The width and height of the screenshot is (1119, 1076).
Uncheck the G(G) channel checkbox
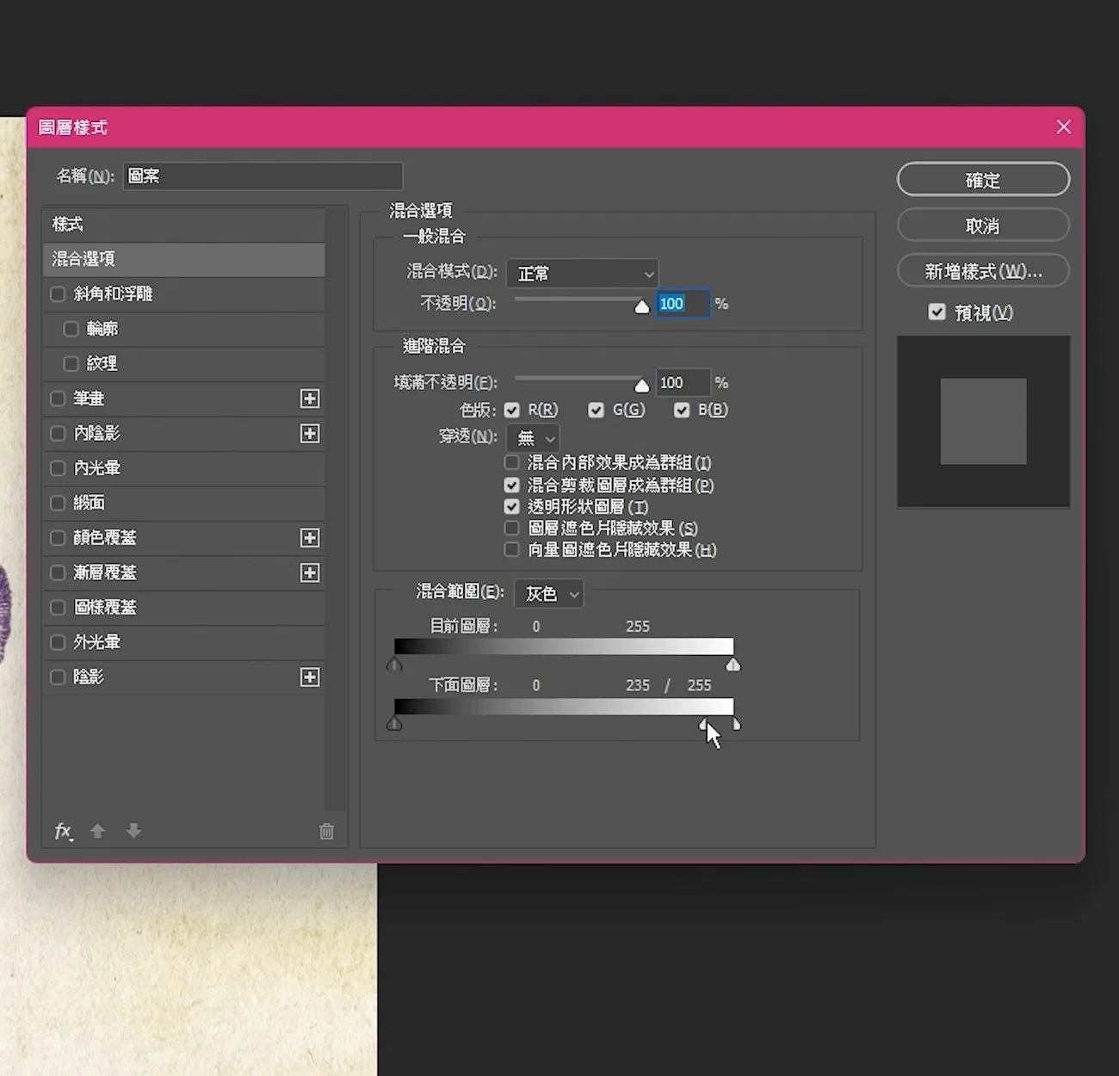596,410
